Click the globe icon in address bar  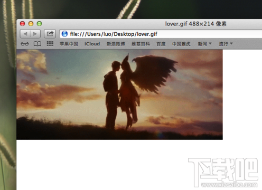pos(64,34)
